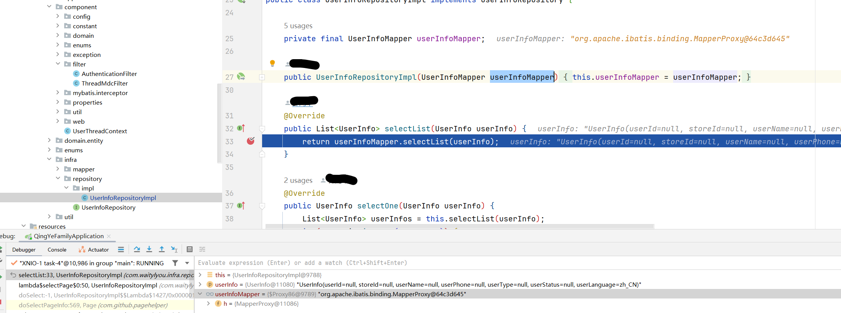Click the AuthenticationFilter class icon
The height and width of the screenshot is (313, 841).
(76, 74)
